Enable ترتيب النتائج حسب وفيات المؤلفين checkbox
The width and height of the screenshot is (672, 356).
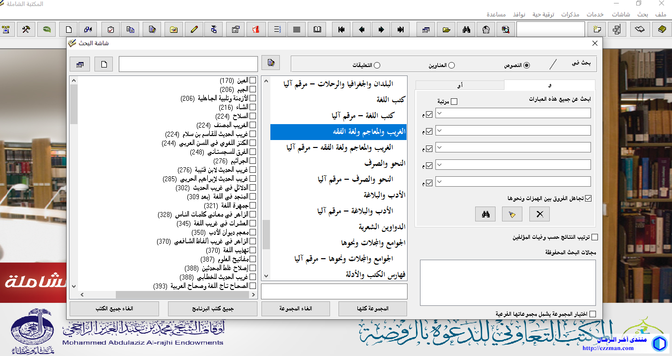tap(594, 237)
